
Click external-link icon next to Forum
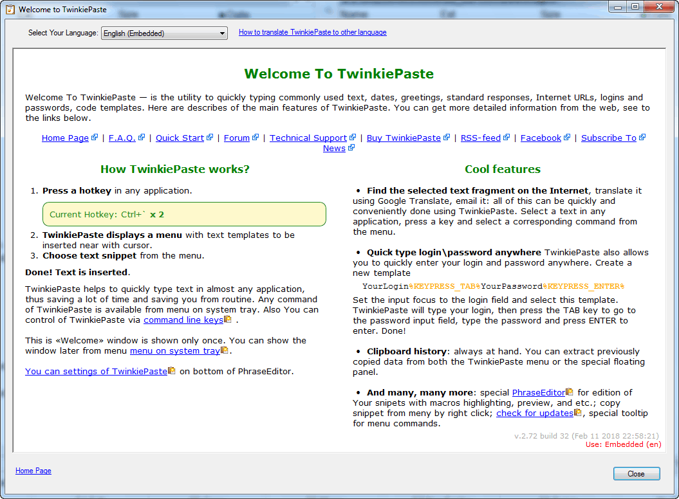[256, 137]
